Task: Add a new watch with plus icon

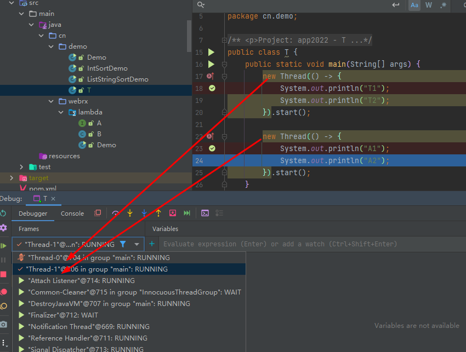Action: (152, 244)
